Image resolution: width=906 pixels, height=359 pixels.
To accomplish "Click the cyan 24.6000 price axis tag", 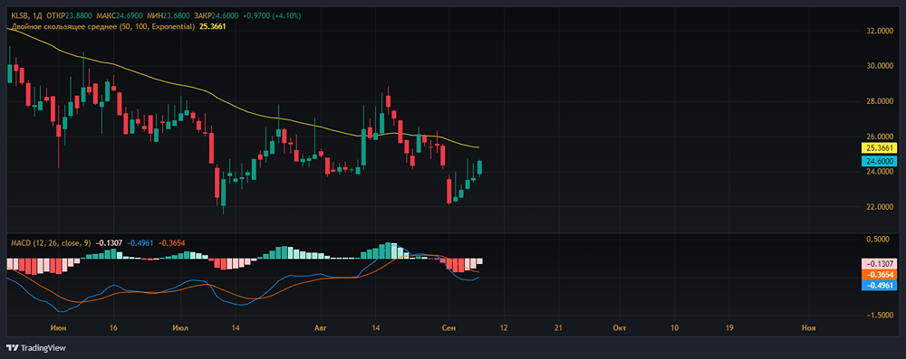I will [881, 161].
